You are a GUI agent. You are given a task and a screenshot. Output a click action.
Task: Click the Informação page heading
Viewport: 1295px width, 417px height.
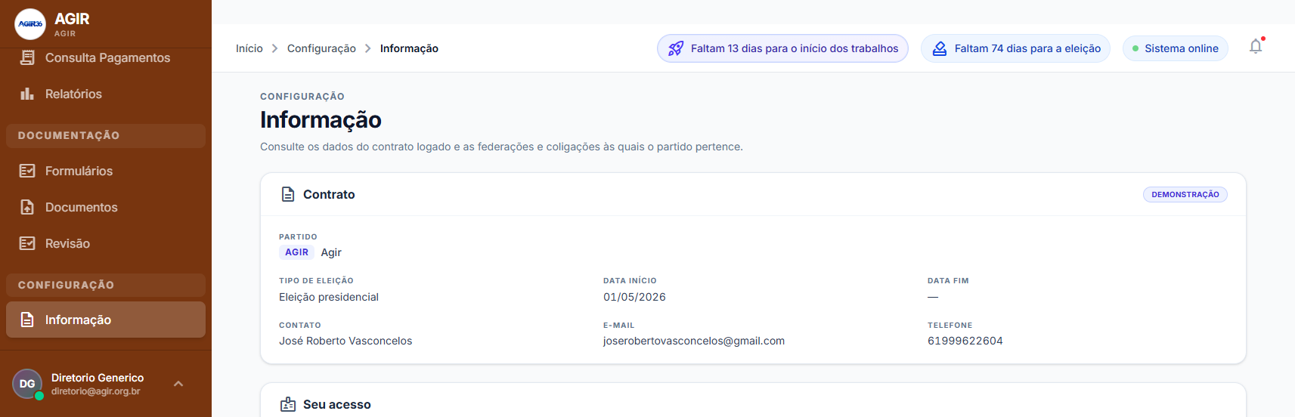[x=321, y=119]
